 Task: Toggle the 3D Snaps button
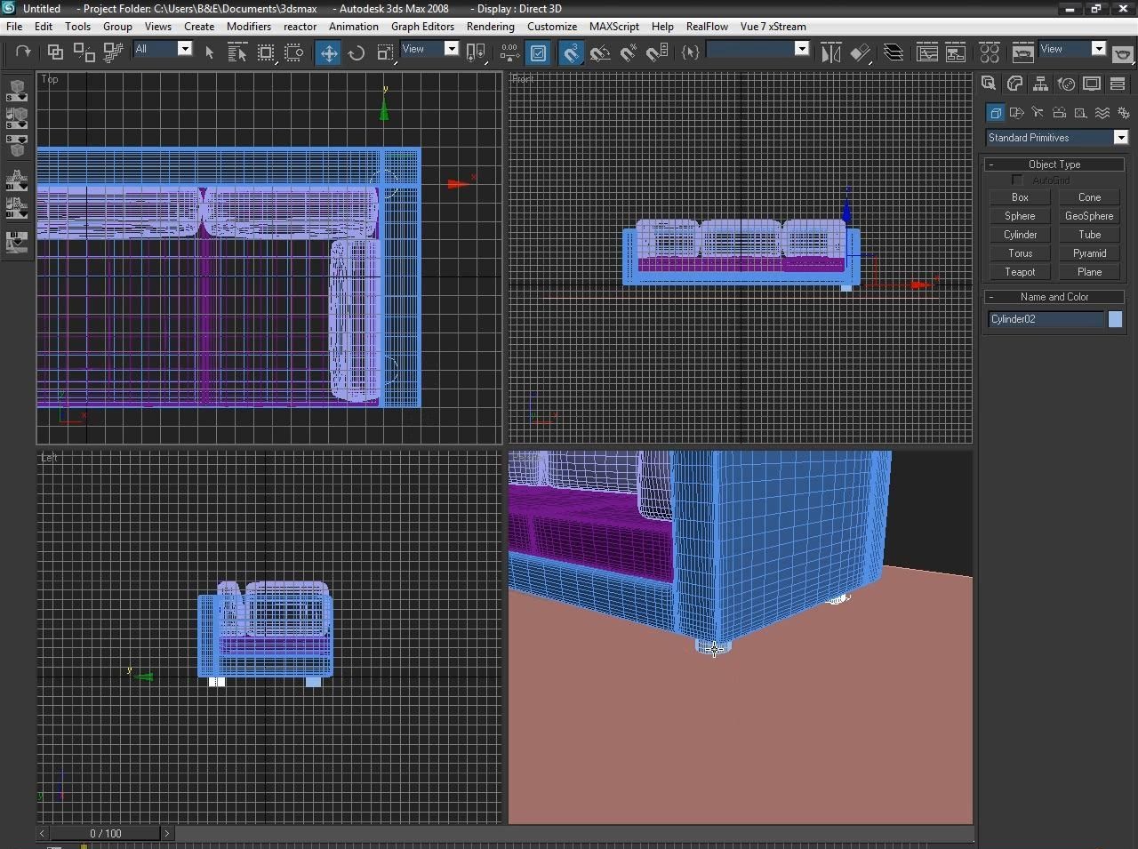point(571,52)
